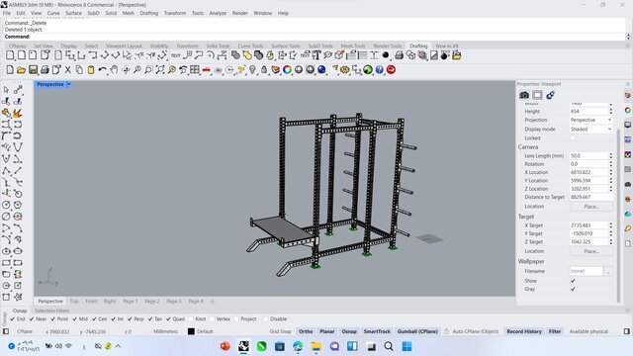Click the light bulb Hide/Show icon

[x=252, y=70]
